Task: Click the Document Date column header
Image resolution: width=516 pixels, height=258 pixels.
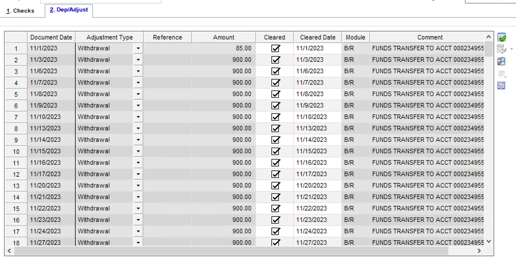Action: click(x=51, y=37)
